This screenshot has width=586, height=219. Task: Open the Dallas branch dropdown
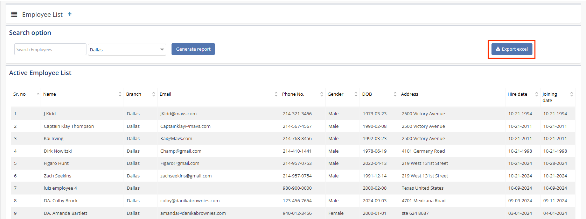click(x=127, y=50)
